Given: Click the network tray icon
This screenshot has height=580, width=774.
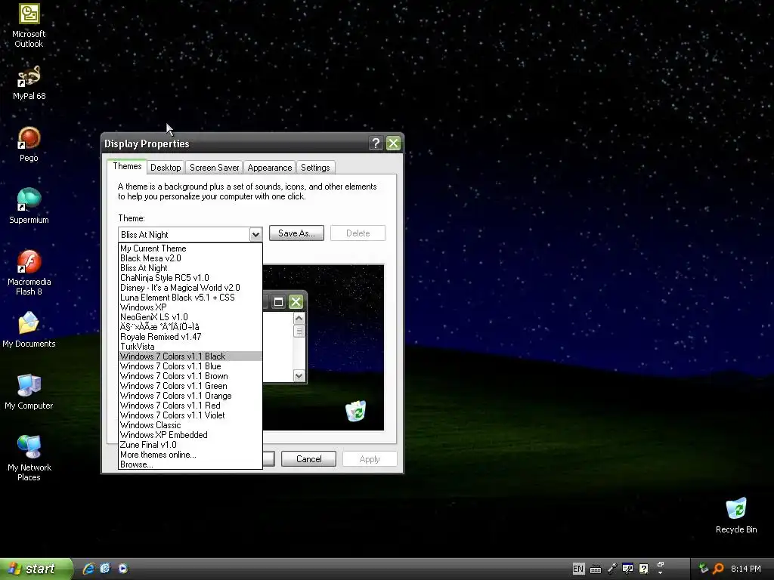Looking at the screenshot, I should [x=703, y=569].
